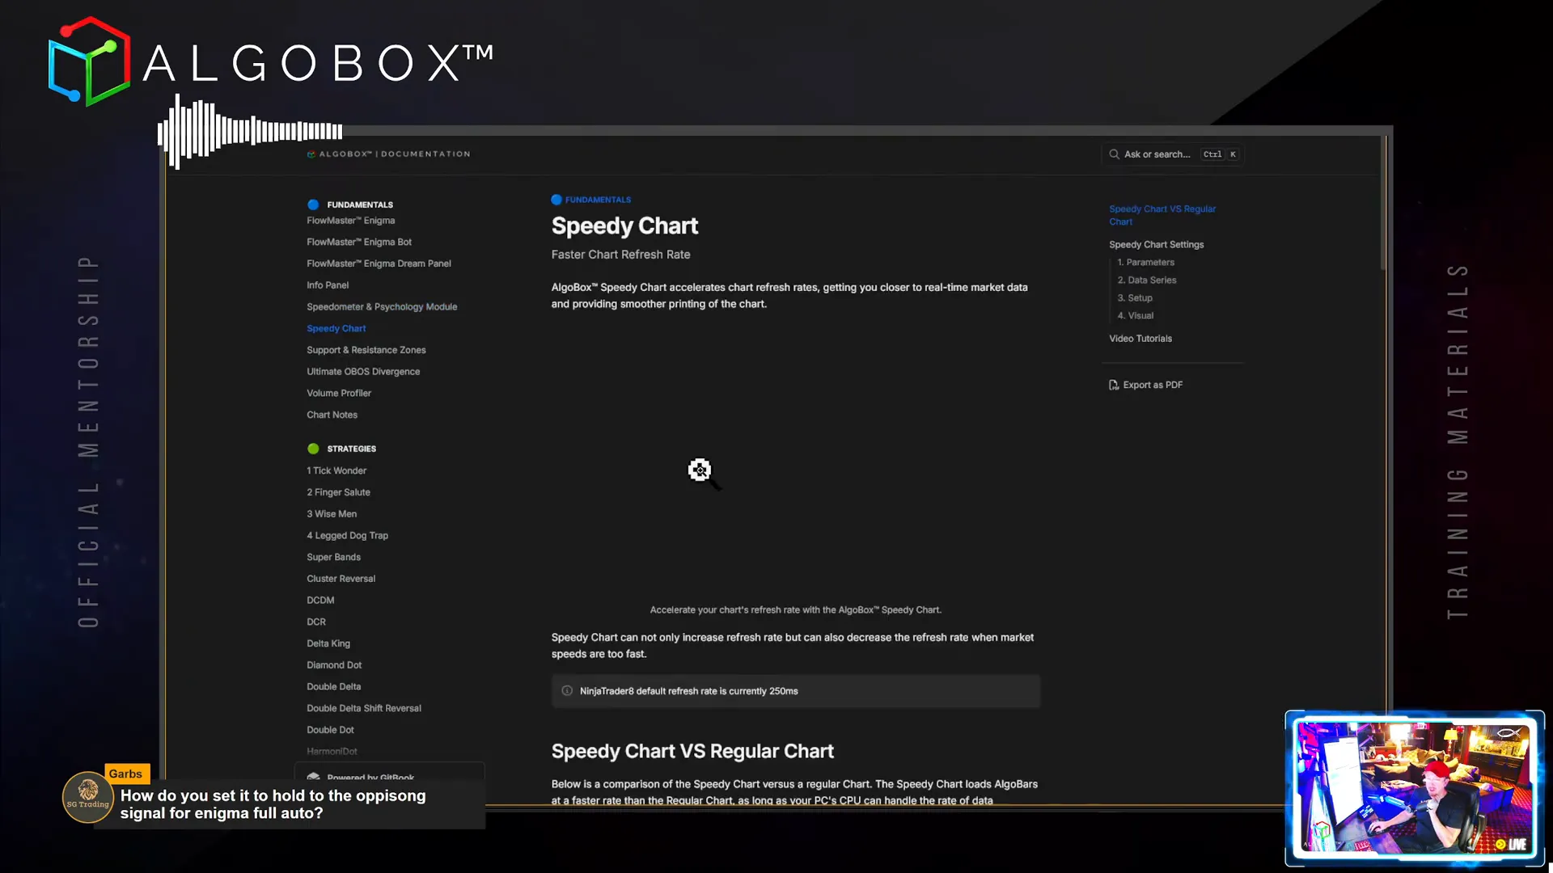Click the AlgoBox cube logo at top-left
1553x873 pixels.
click(x=89, y=62)
